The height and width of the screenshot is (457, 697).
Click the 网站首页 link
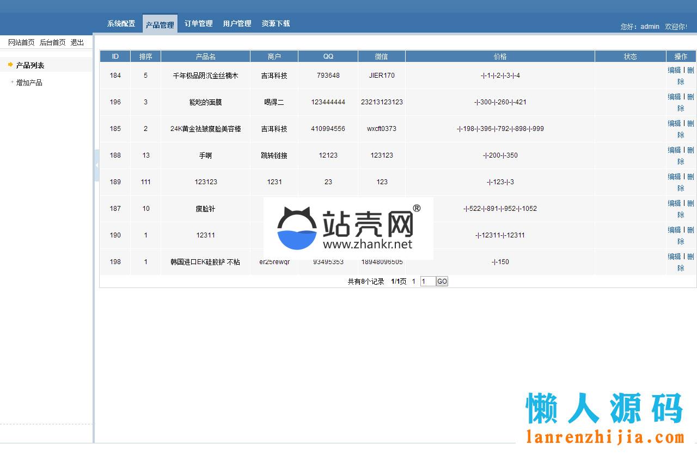pos(21,42)
